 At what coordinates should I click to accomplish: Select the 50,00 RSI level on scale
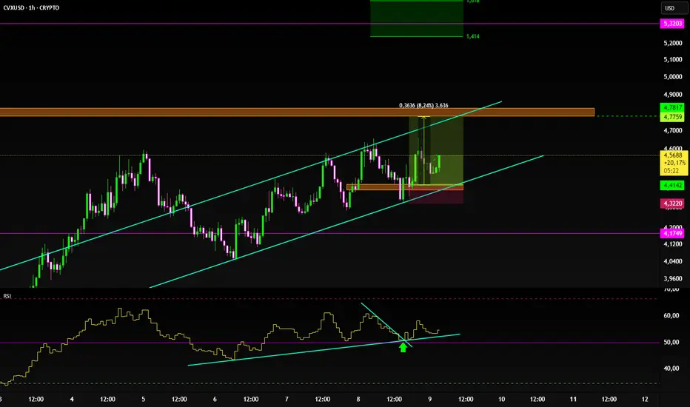pos(671,342)
